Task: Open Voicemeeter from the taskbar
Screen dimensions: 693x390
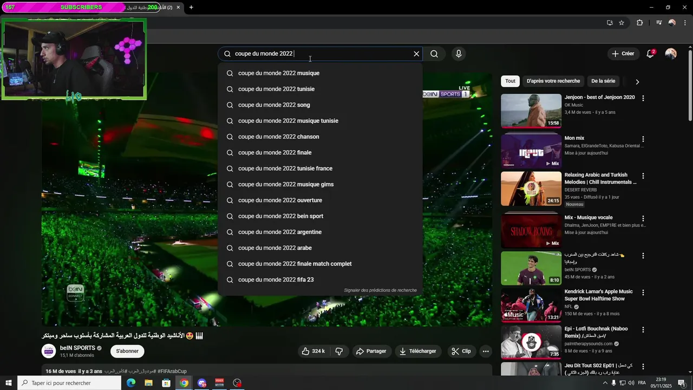Action: tap(219, 383)
